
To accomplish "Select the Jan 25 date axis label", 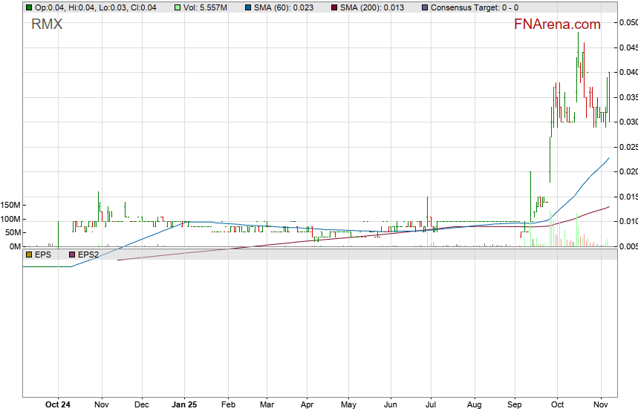I will click(184, 405).
